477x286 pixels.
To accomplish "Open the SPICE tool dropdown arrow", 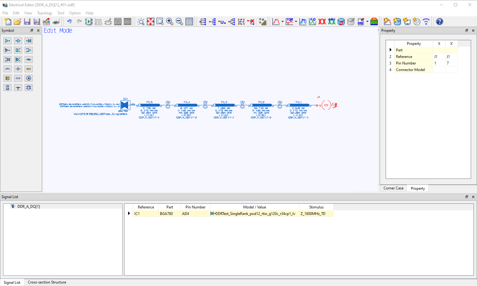I will coord(367,22).
